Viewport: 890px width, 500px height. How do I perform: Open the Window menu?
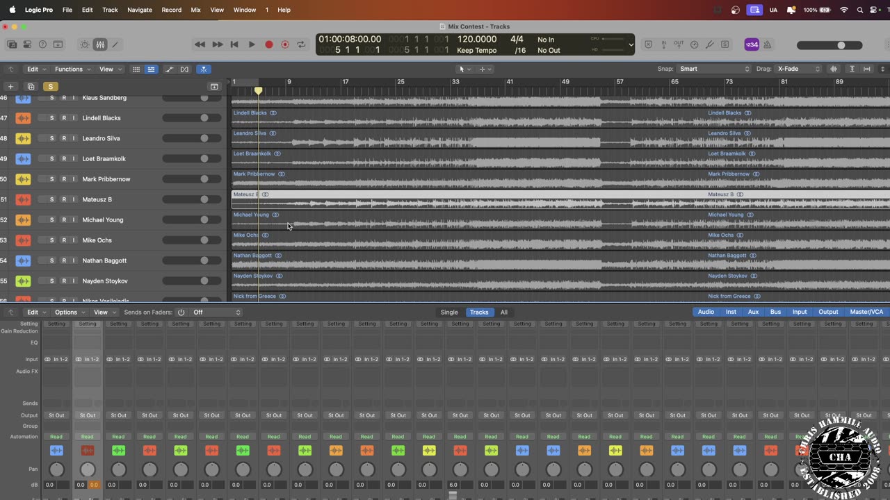coord(245,10)
